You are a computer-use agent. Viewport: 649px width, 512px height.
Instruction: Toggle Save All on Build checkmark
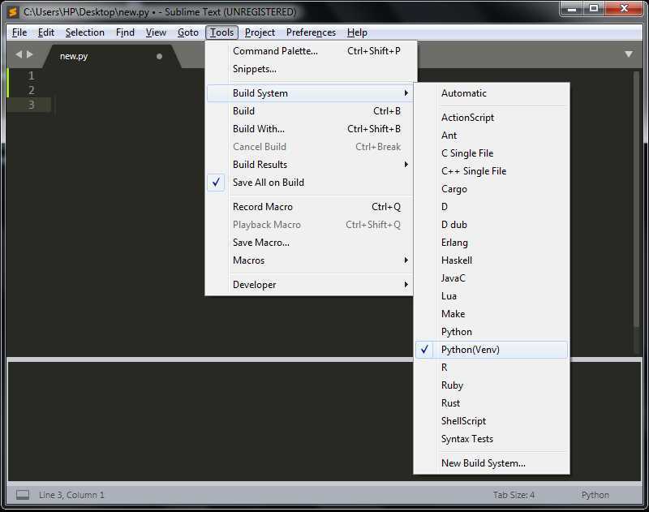tap(216, 182)
